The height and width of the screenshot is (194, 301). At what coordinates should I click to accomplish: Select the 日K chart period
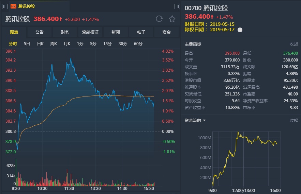click(40, 44)
